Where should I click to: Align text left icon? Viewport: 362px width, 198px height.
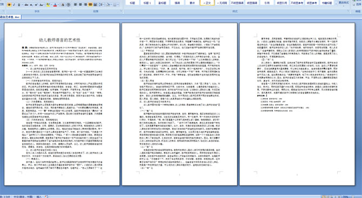(x=75, y=5)
